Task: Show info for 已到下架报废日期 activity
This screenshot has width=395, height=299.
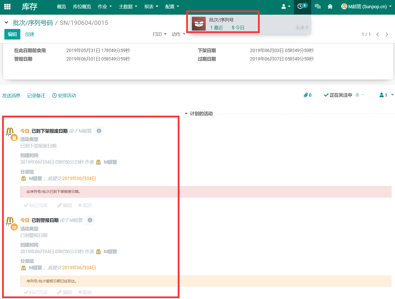Action: 99,131
